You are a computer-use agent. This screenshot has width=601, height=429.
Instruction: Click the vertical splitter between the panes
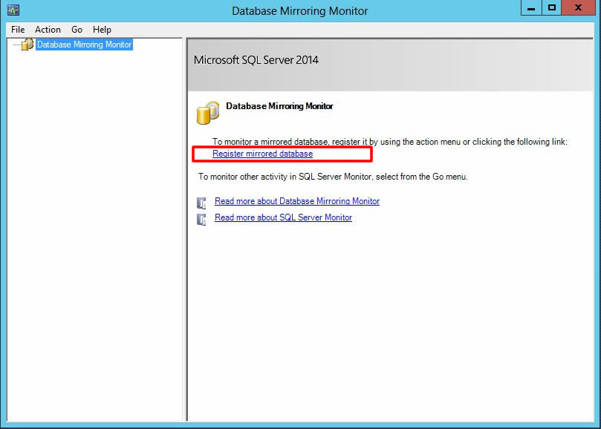[x=185, y=230]
